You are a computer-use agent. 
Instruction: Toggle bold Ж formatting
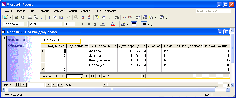pos(83,24)
